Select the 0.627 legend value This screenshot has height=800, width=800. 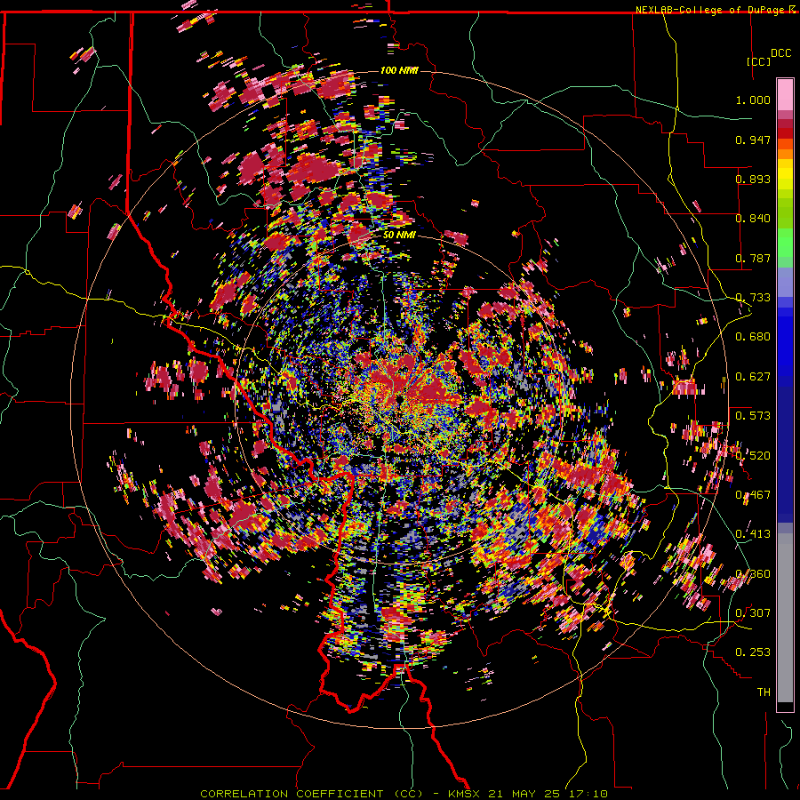pos(753,377)
